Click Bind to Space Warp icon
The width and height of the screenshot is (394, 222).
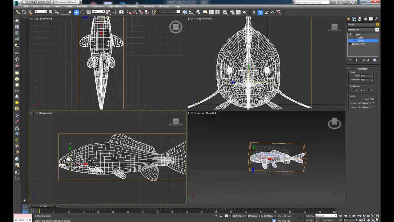[x=30, y=12]
